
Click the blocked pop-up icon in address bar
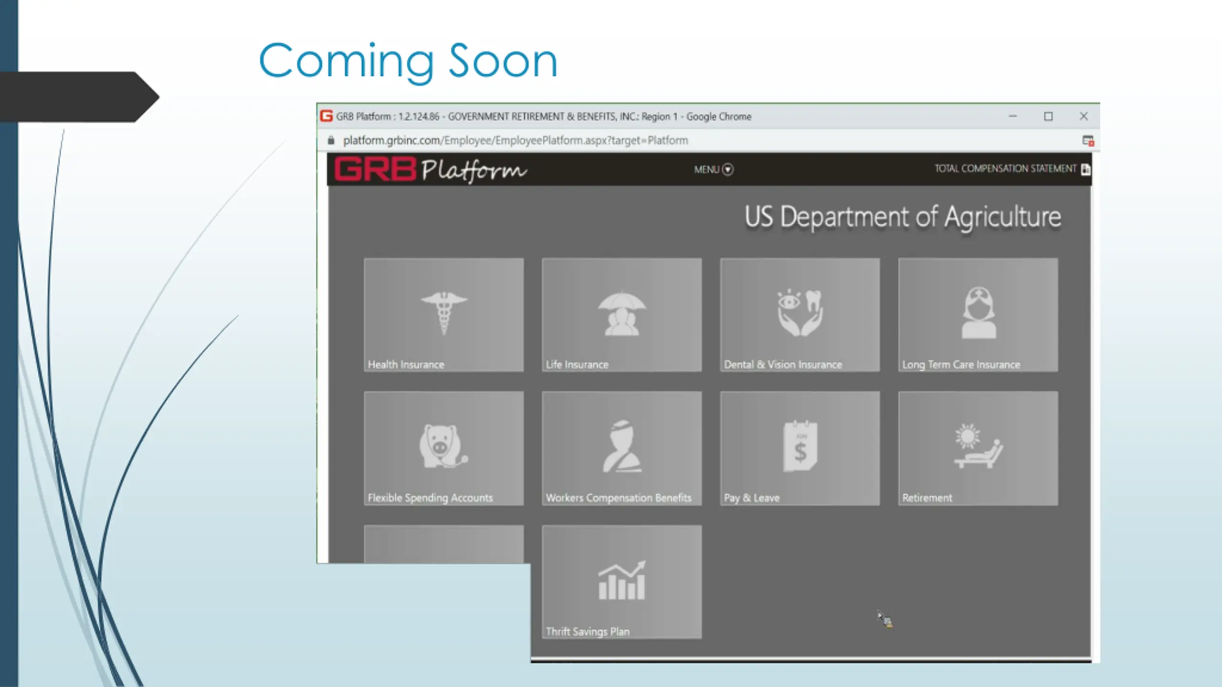point(1088,140)
